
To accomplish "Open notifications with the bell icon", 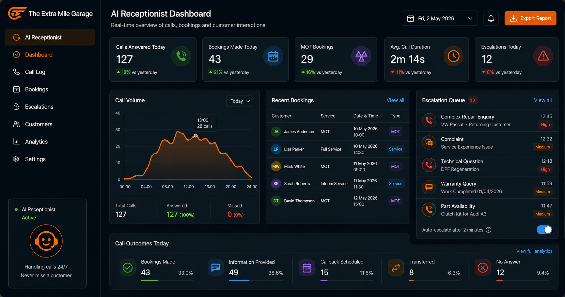I will [491, 18].
